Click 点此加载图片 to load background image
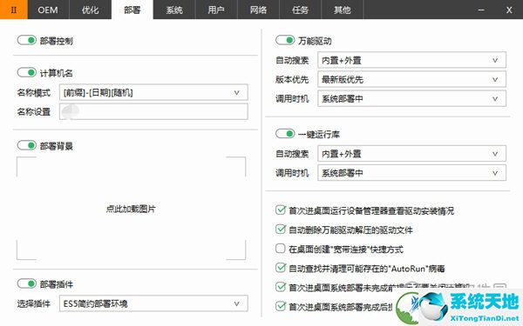The width and height of the screenshot is (523, 326). (x=131, y=209)
